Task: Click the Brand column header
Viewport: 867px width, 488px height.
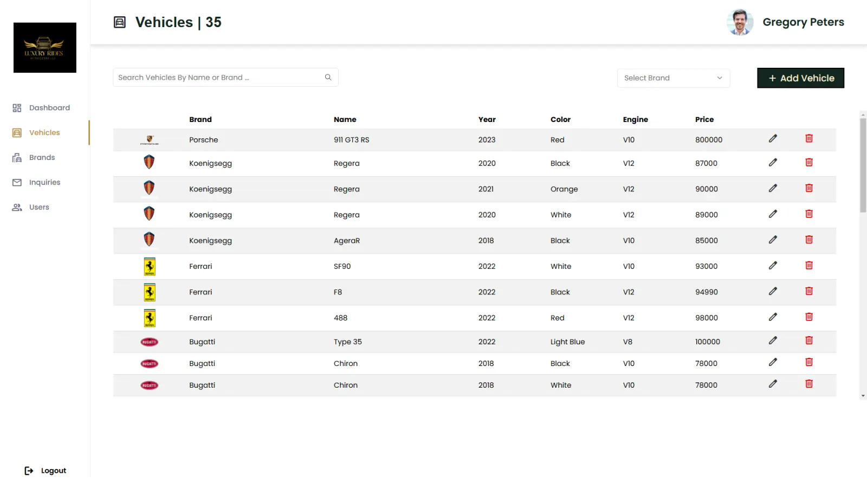Action: [200, 119]
